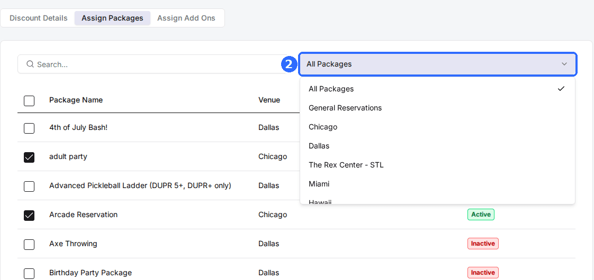Image resolution: width=594 pixels, height=280 pixels.
Task: Check the Birthday Party Package checkbox
Action: tap(29, 274)
